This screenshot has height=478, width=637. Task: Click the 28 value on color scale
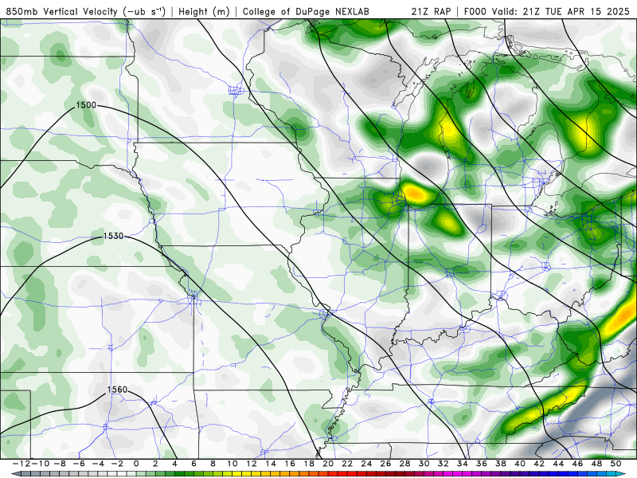(x=405, y=464)
